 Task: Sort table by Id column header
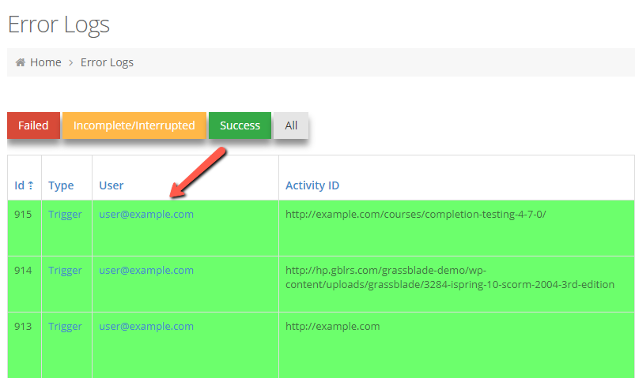click(20, 185)
